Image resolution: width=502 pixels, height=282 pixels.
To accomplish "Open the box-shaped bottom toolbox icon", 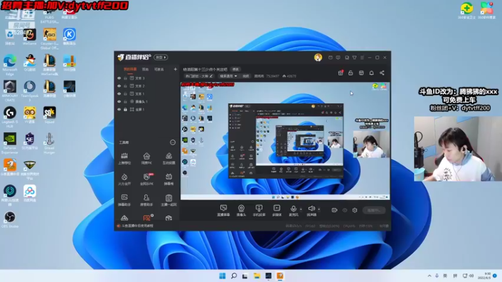I will [x=169, y=218].
